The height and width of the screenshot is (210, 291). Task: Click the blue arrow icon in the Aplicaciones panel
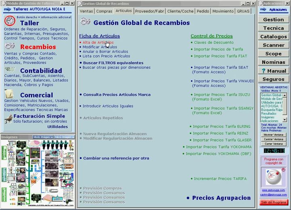(x=263, y=9)
